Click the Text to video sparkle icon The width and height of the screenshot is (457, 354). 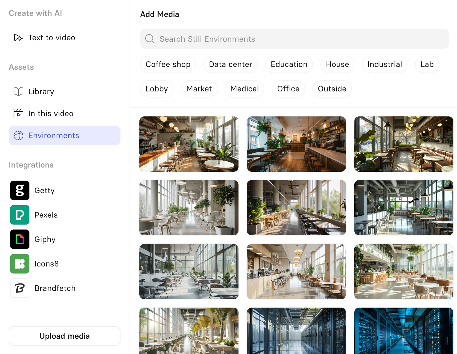click(18, 38)
